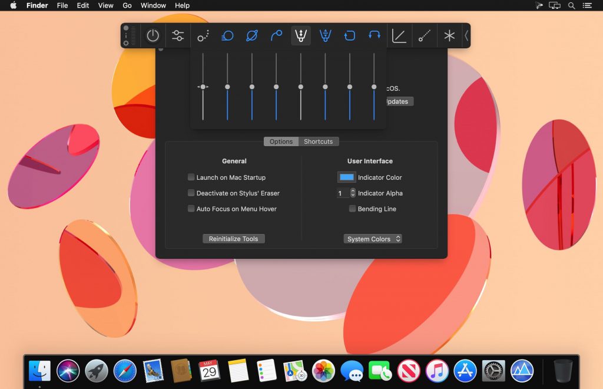Select the angled line ruler tool
Screen dimensions: 603x389
tap(399, 36)
